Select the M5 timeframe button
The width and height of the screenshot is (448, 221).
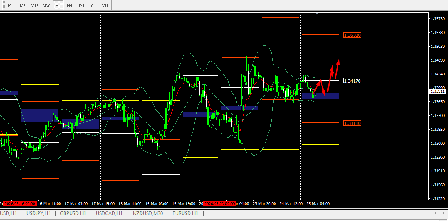coord(23,5)
